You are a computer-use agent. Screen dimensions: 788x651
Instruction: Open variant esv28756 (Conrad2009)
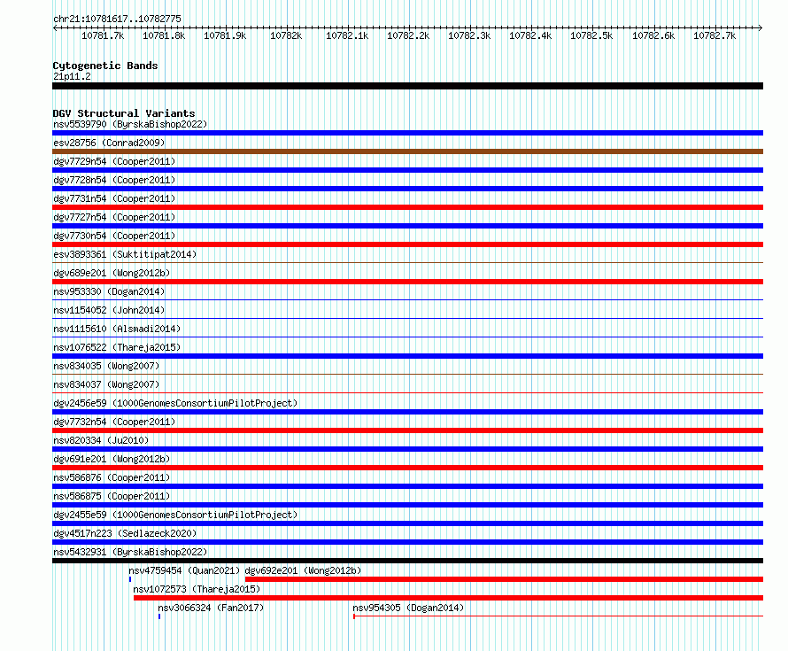[x=109, y=143]
